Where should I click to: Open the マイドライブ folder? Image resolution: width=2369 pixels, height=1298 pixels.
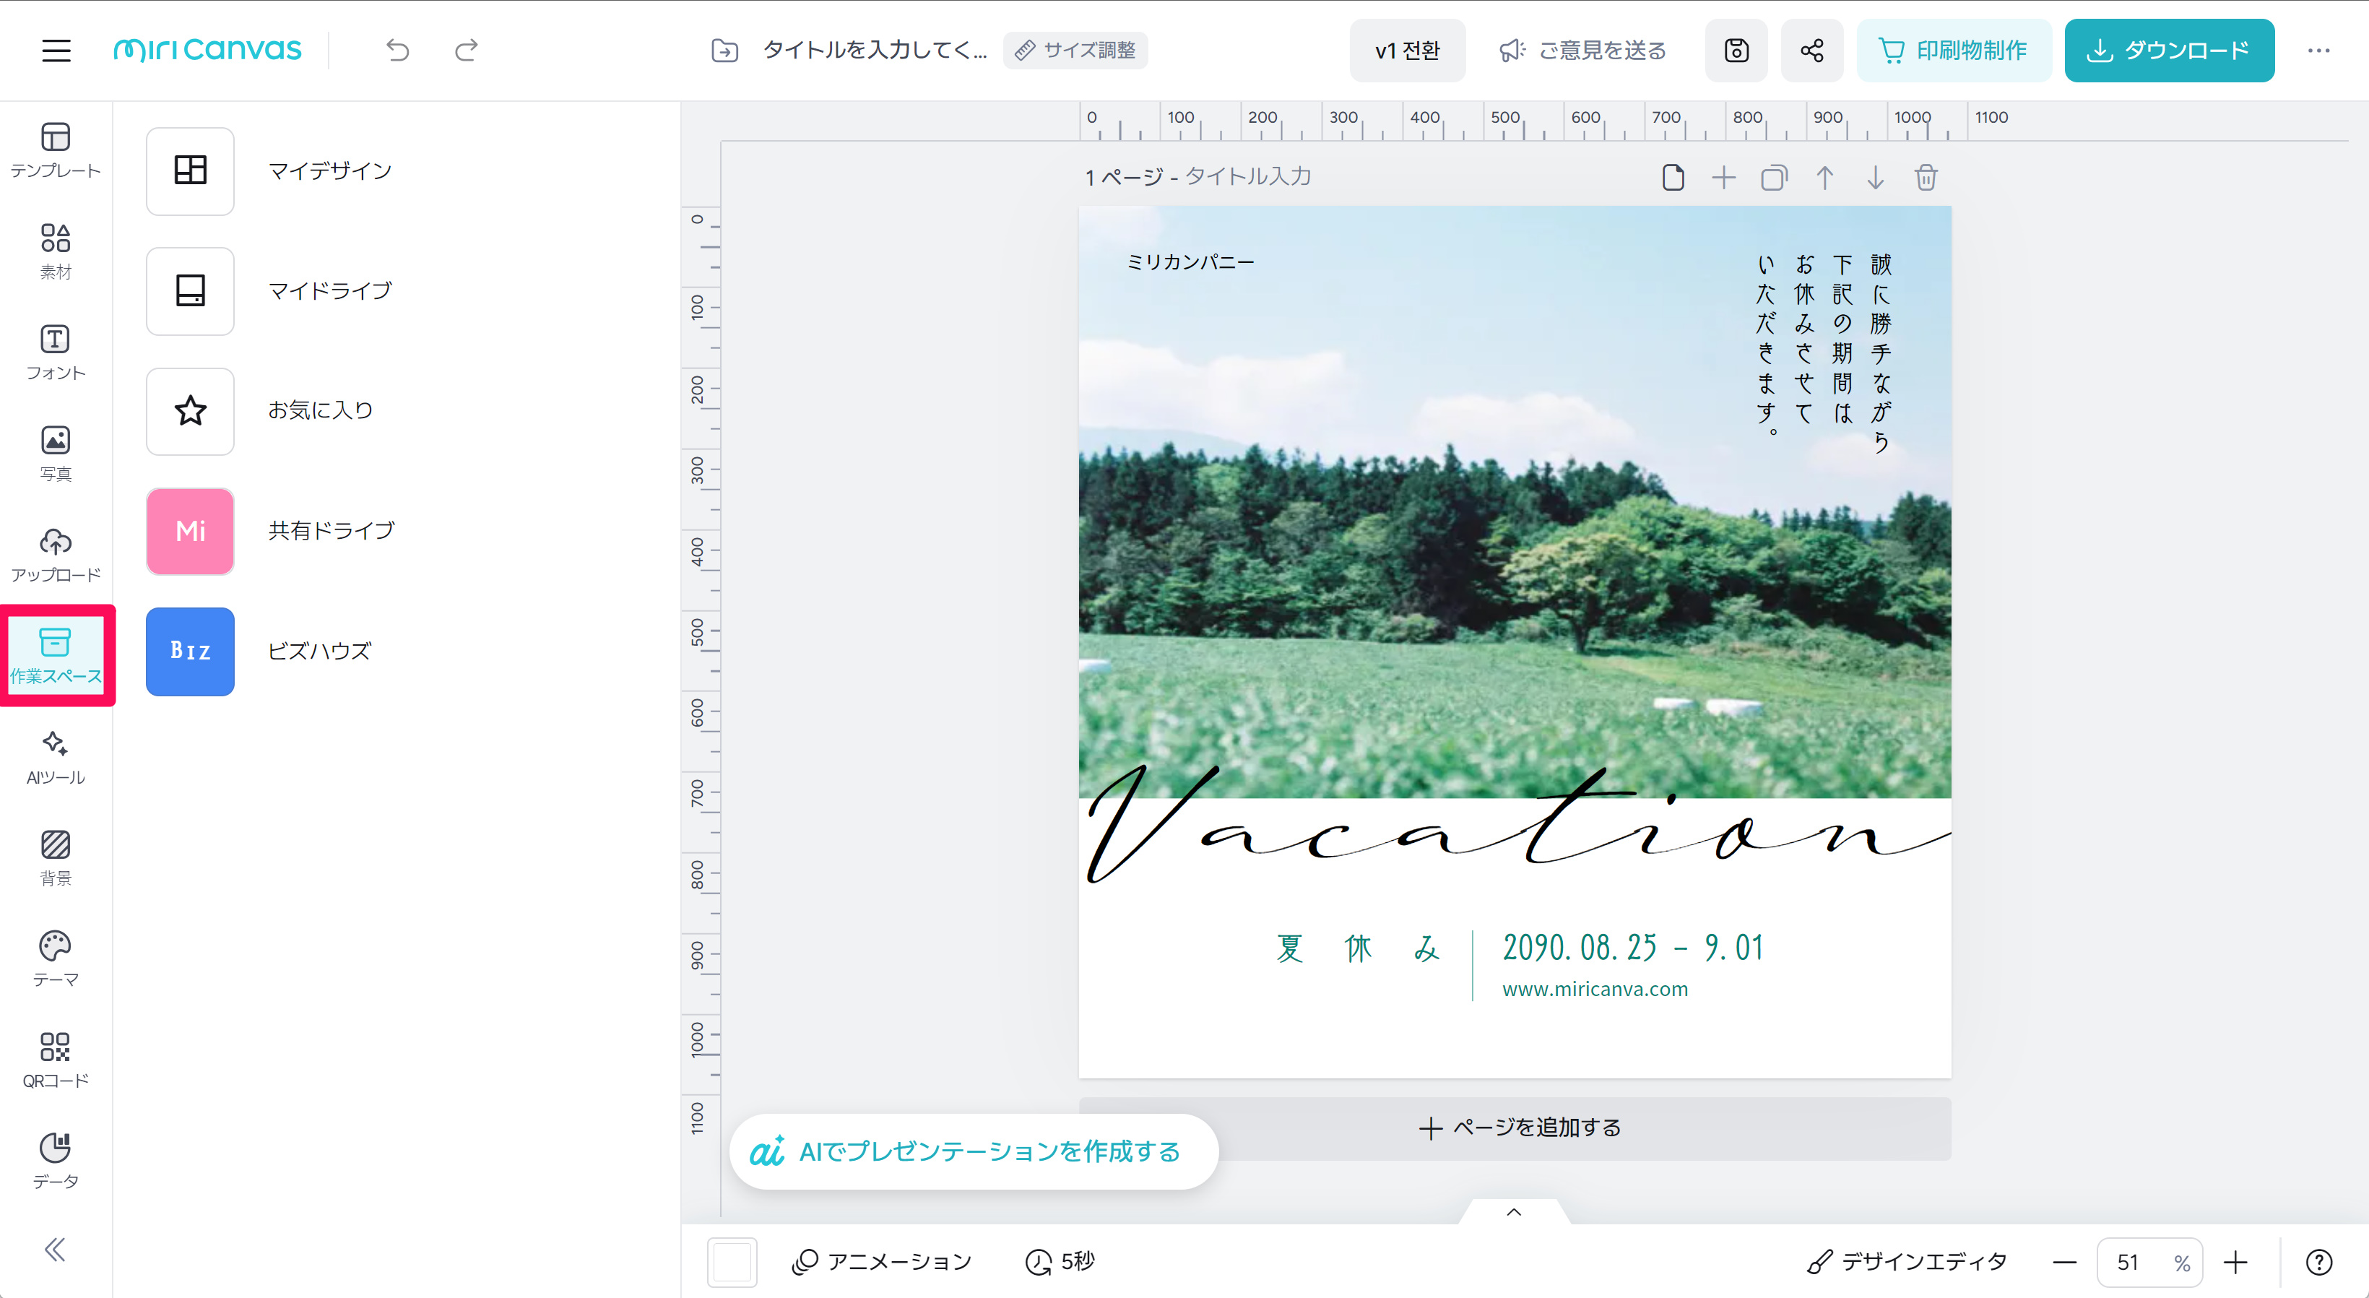(191, 290)
